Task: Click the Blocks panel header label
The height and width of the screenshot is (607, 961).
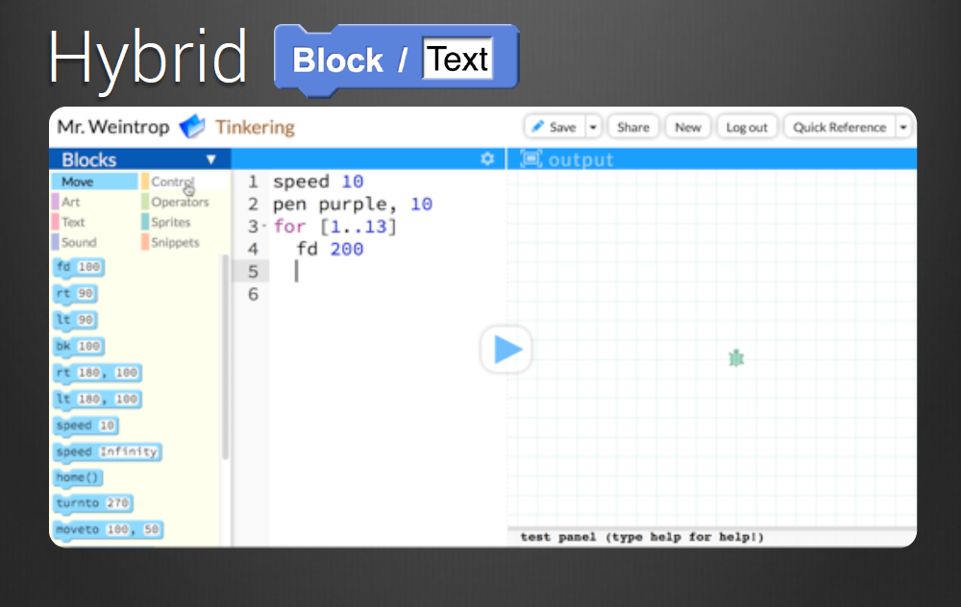Action: point(88,159)
